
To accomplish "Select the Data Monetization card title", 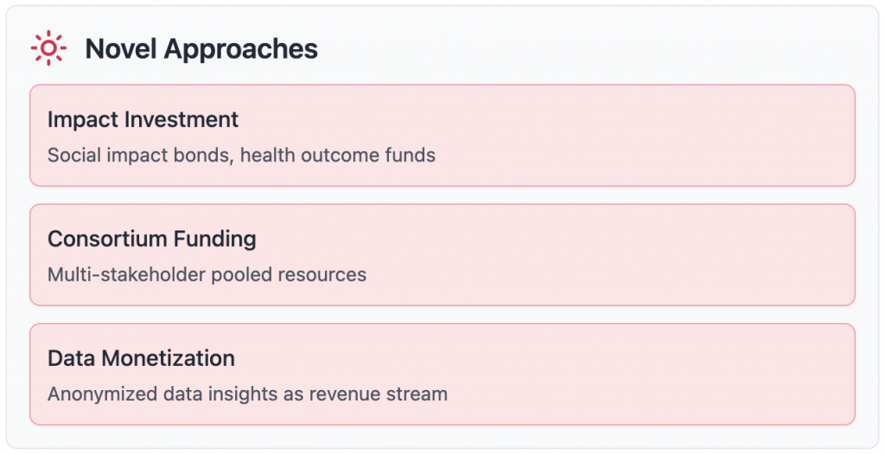I will (141, 358).
